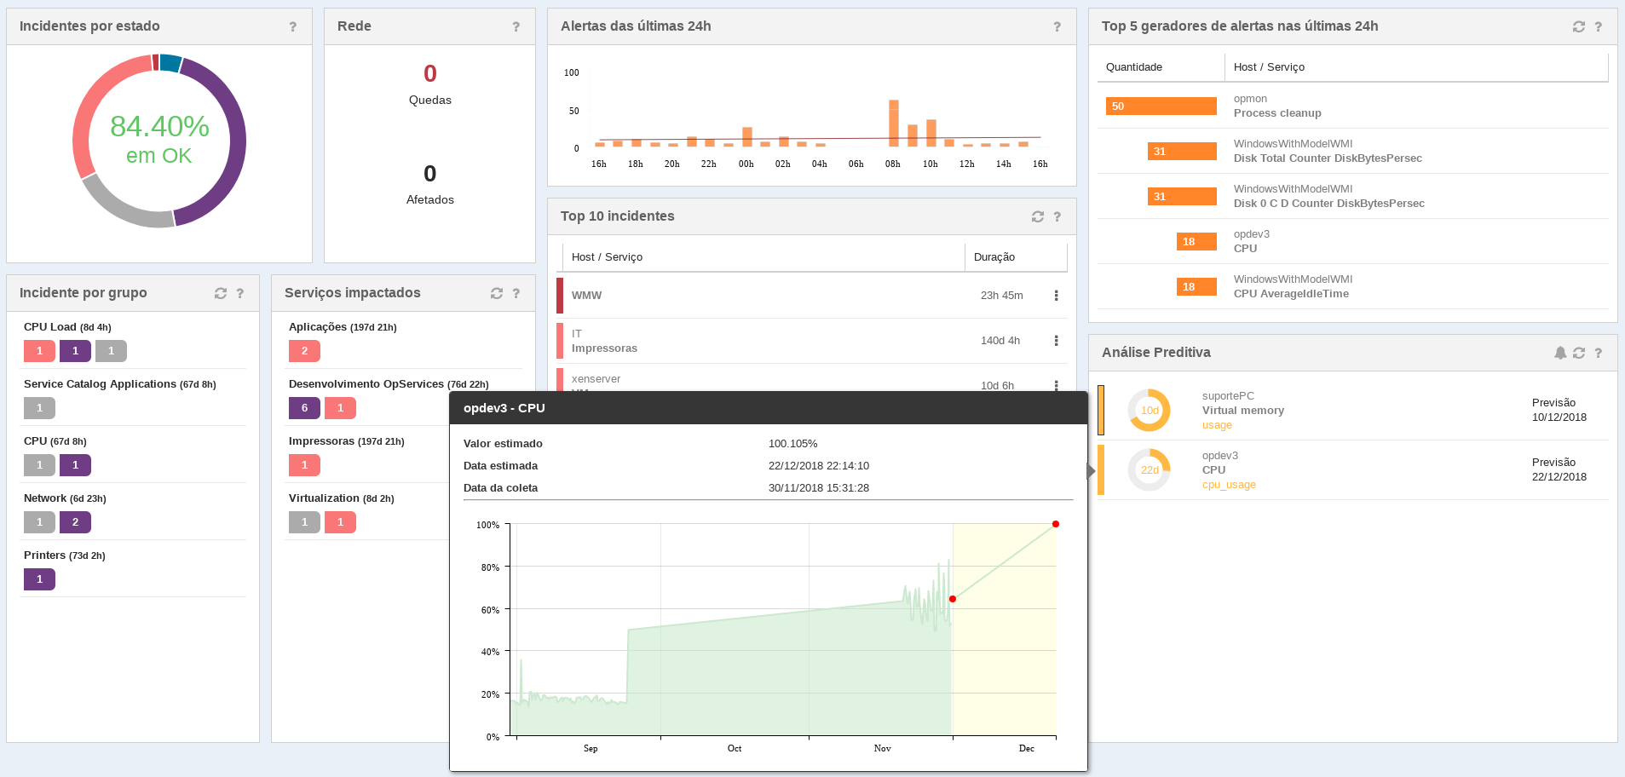Image resolution: width=1625 pixels, height=777 pixels.
Task: Open help for Incidentes por estado panel
Action: 293,26
